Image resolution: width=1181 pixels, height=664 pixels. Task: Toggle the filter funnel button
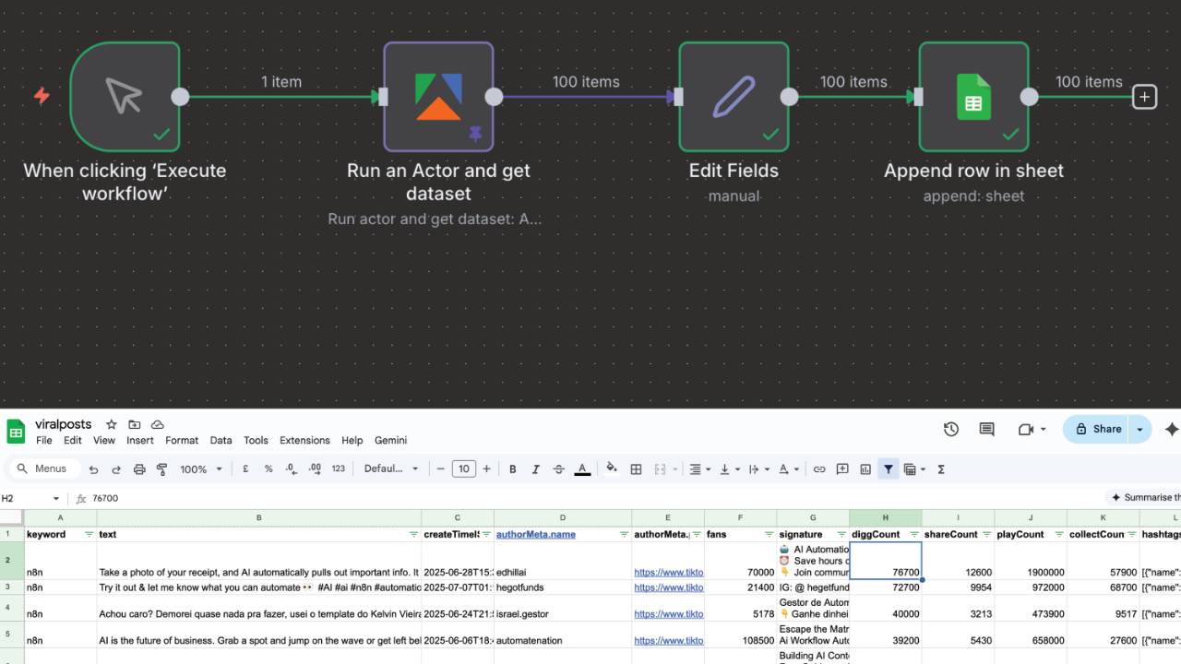(888, 469)
